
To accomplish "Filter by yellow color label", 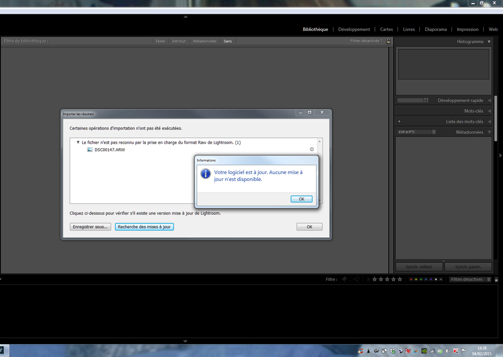I will point(416,280).
